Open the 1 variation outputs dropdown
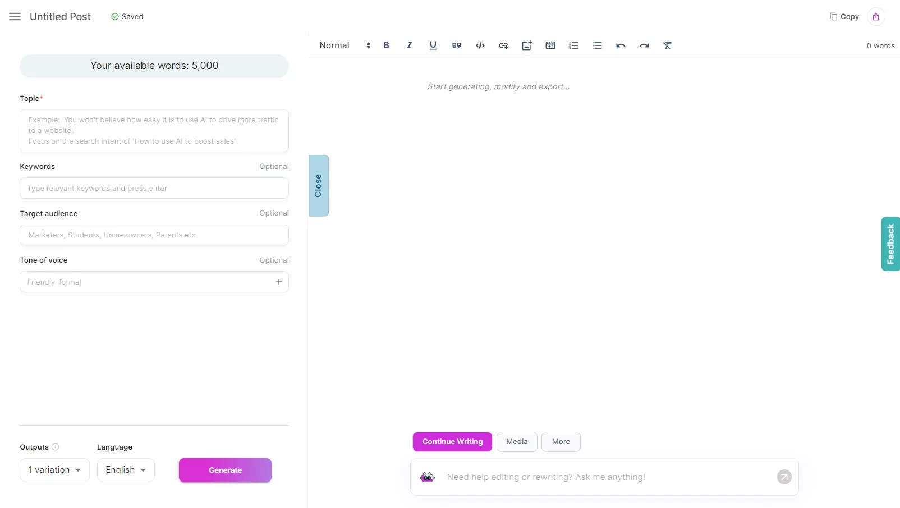 [x=54, y=470]
